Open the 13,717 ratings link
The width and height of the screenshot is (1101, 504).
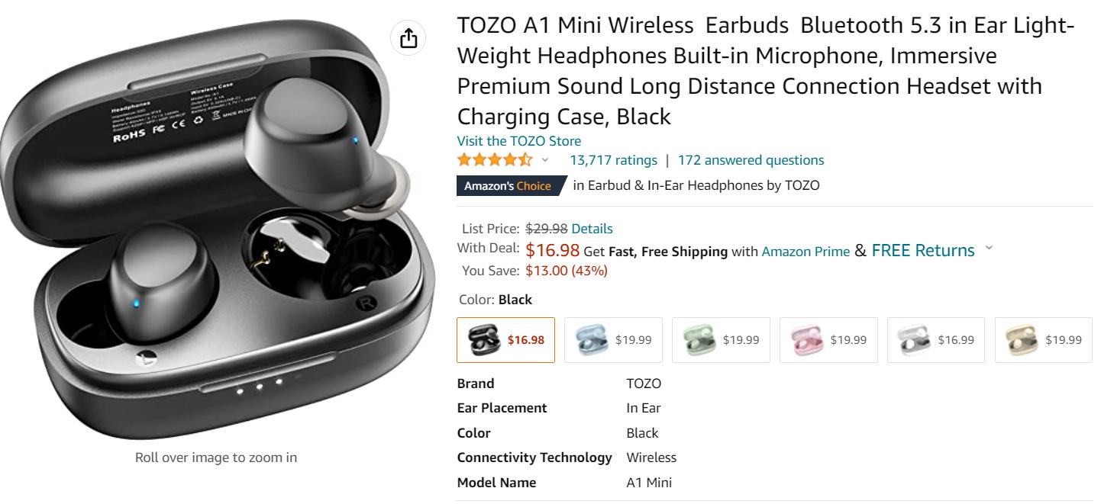pos(613,160)
